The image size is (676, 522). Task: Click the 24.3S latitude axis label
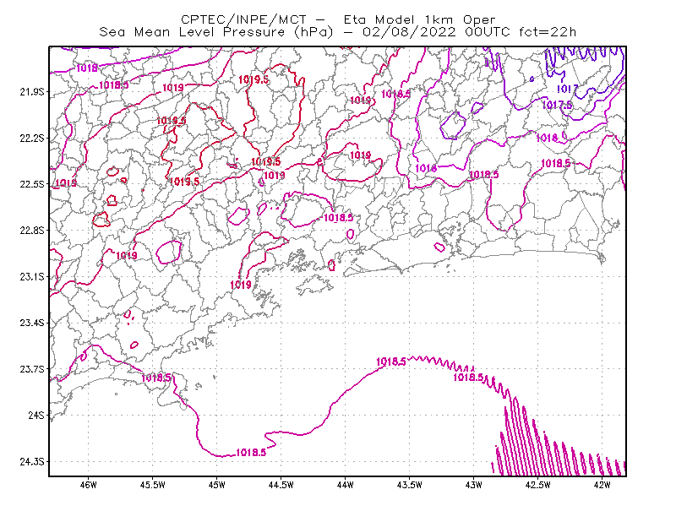click(32, 461)
